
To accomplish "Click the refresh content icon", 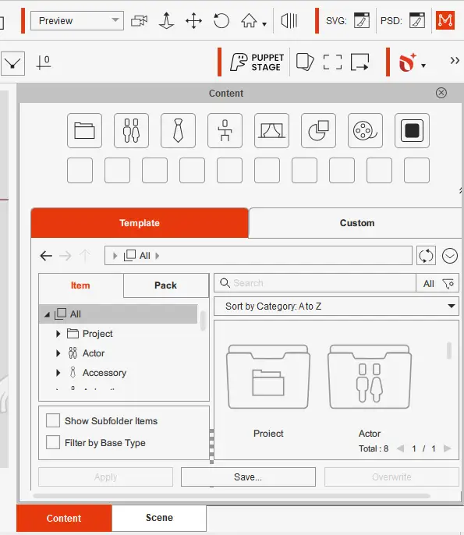I will point(426,256).
